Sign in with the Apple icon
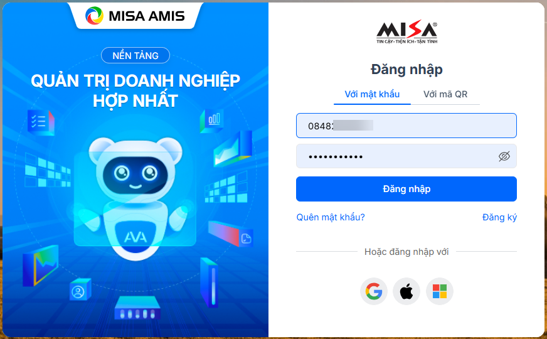Viewport: 547px width, 339px height. (x=406, y=291)
